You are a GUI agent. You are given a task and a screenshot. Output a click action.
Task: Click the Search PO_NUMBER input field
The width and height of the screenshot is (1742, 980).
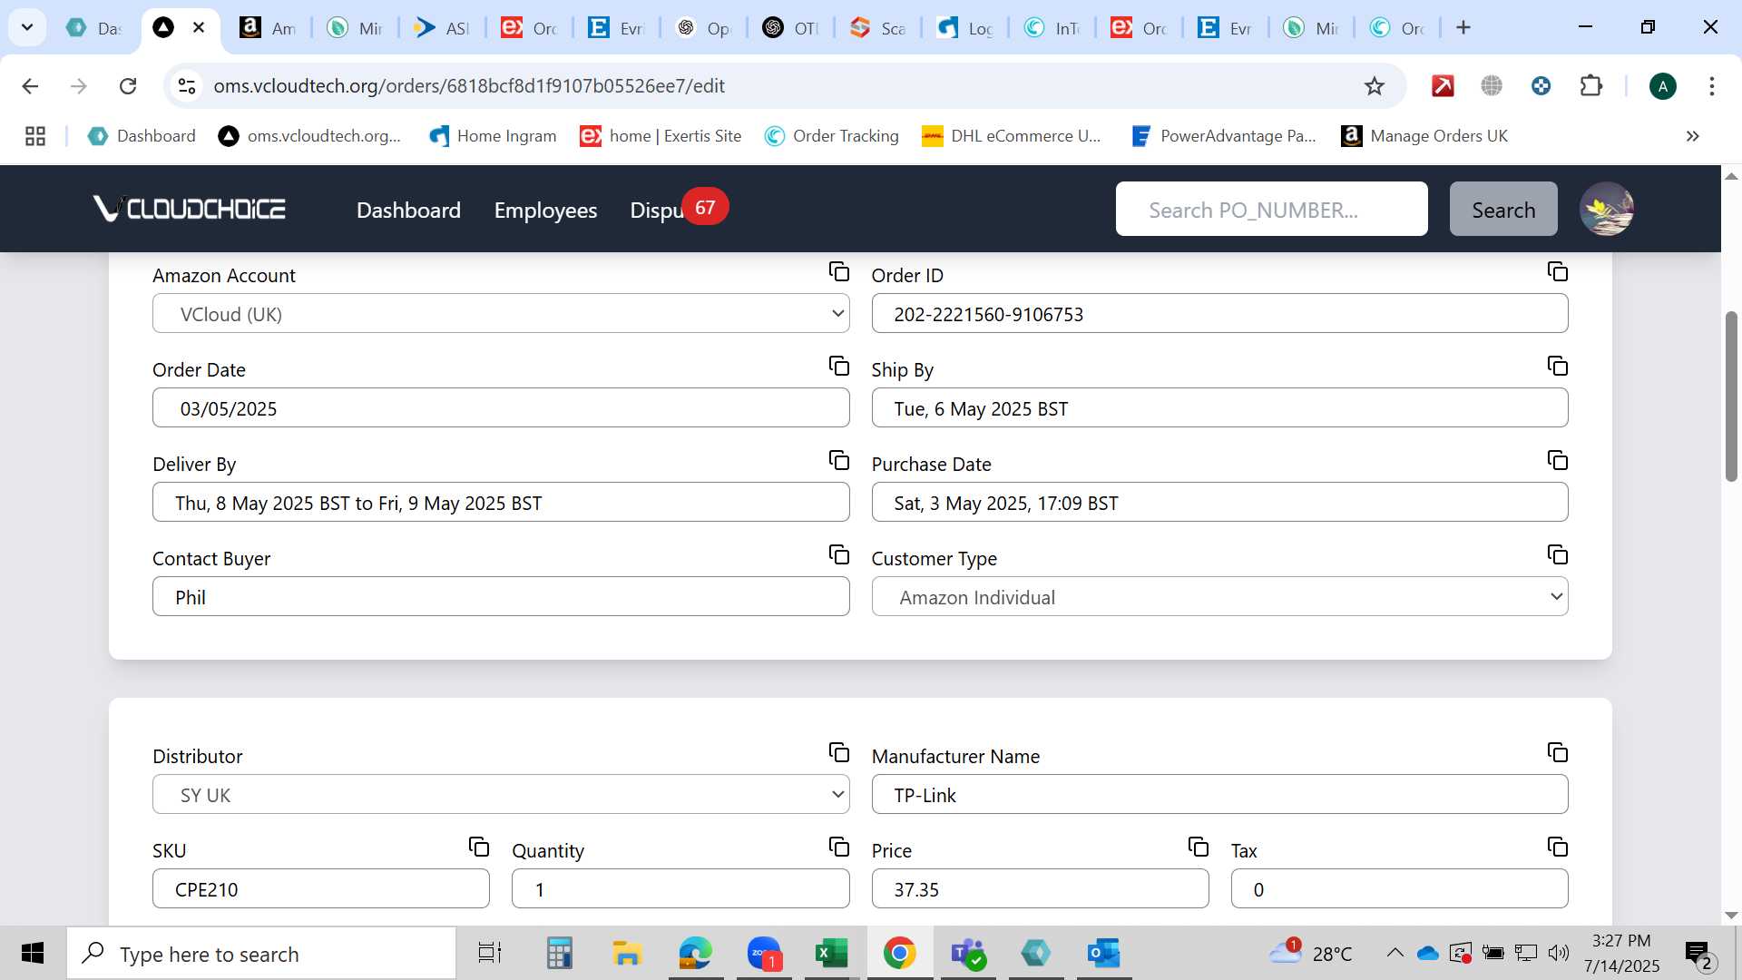(1271, 210)
